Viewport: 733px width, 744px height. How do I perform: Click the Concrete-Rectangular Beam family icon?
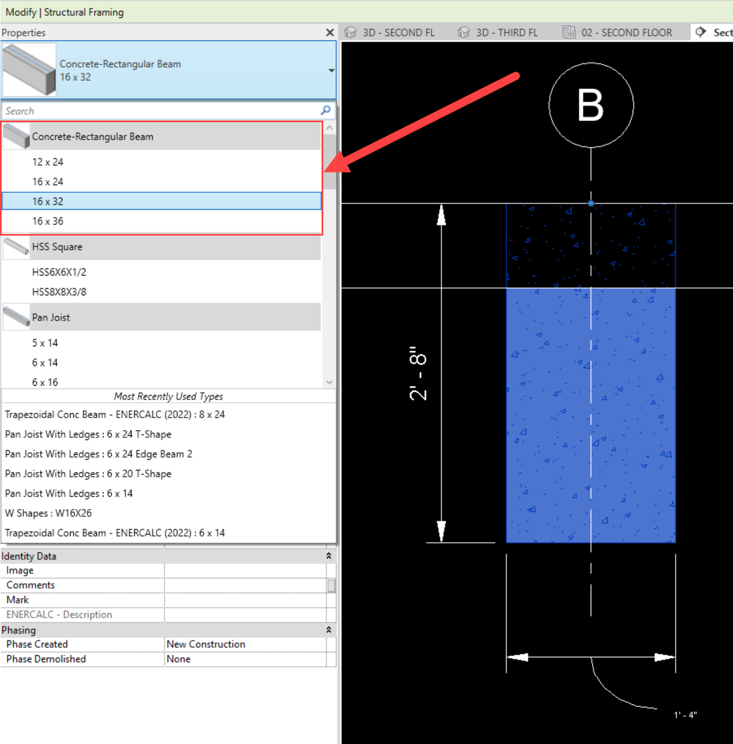pyautogui.click(x=16, y=136)
